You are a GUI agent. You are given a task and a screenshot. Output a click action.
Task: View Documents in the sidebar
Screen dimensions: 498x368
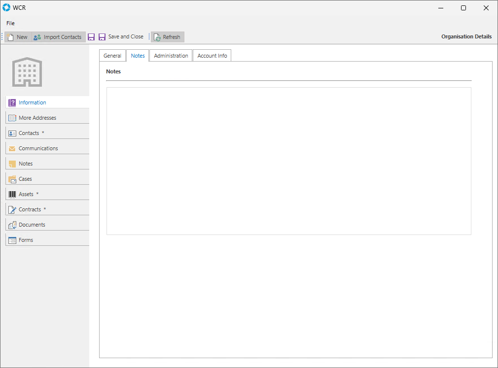(x=32, y=225)
